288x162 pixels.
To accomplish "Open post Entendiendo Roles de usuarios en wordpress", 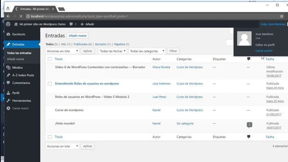I will click(87, 84).
